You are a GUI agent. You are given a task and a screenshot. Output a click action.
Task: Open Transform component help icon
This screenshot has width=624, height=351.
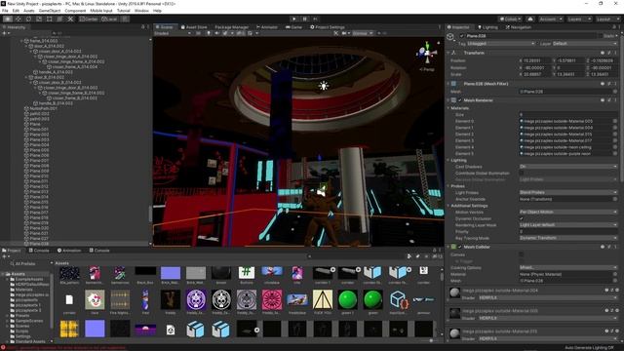(x=603, y=53)
